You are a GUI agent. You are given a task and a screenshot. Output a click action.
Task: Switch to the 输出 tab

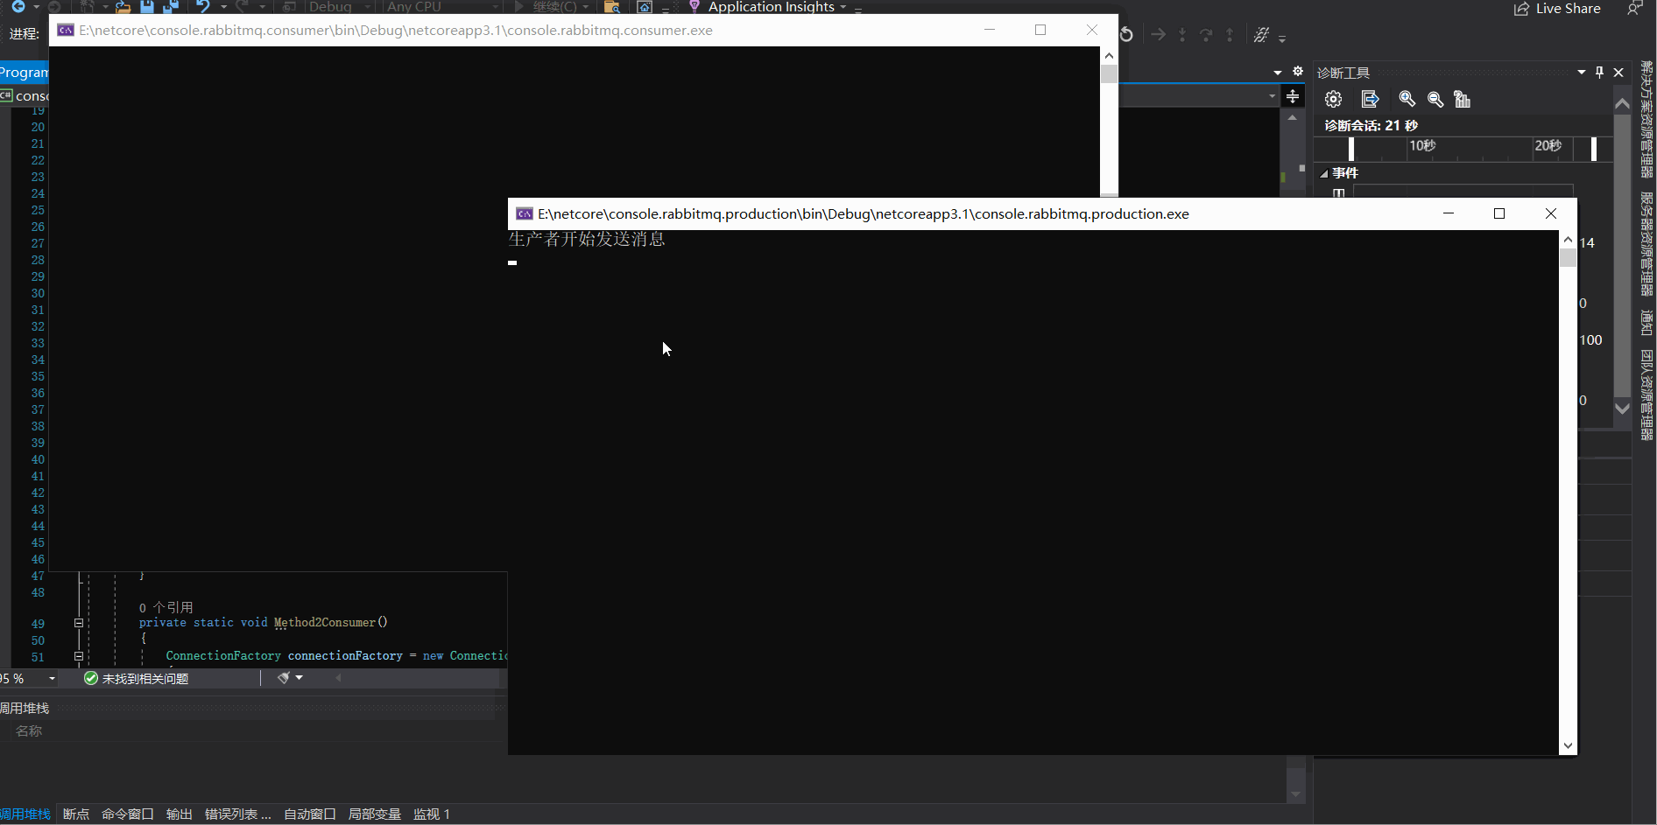180,815
